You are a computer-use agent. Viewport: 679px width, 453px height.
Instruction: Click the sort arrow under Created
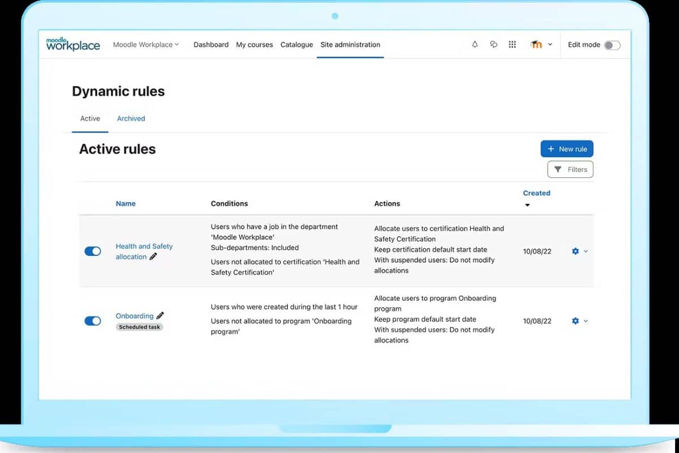527,205
